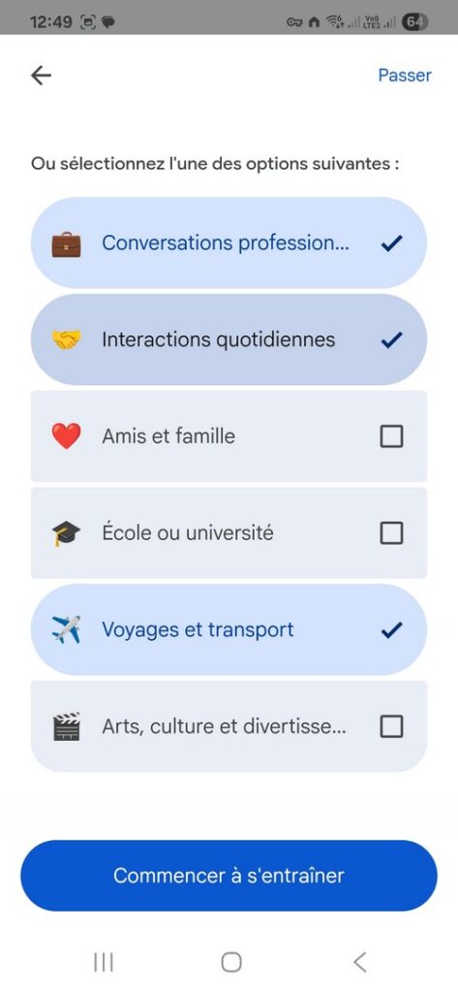458x993 pixels.
Task: Click the graduation cap icon
Action: pyautogui.click(x=66, y=533)
